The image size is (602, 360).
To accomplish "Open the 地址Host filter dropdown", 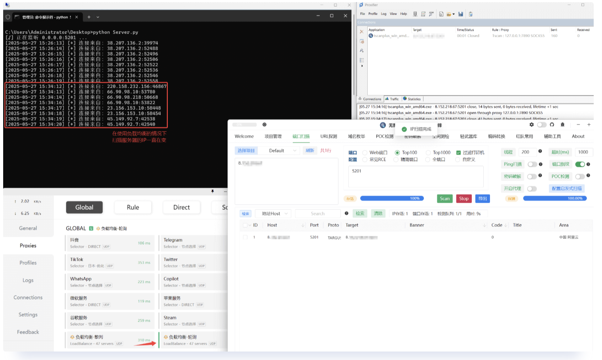I will [x=273, y=213].
